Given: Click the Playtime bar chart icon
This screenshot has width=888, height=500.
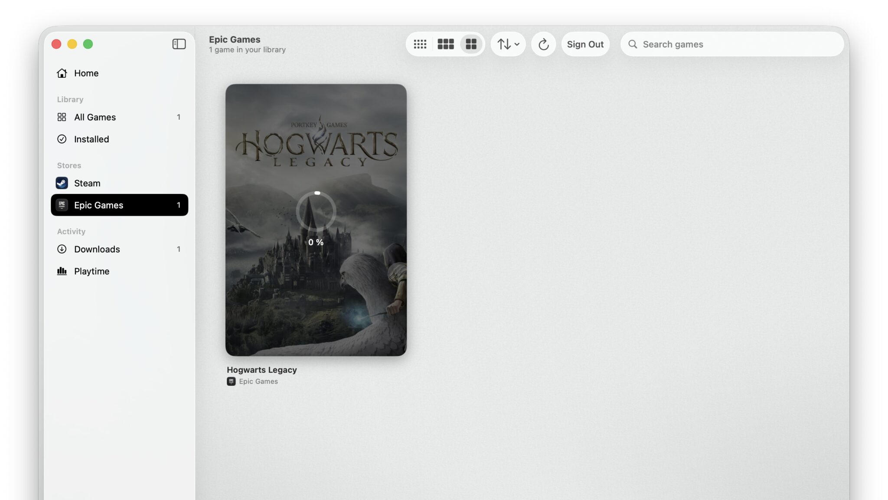Looking at the screenshot, I should pyautogui.click(x=62, y=271).
